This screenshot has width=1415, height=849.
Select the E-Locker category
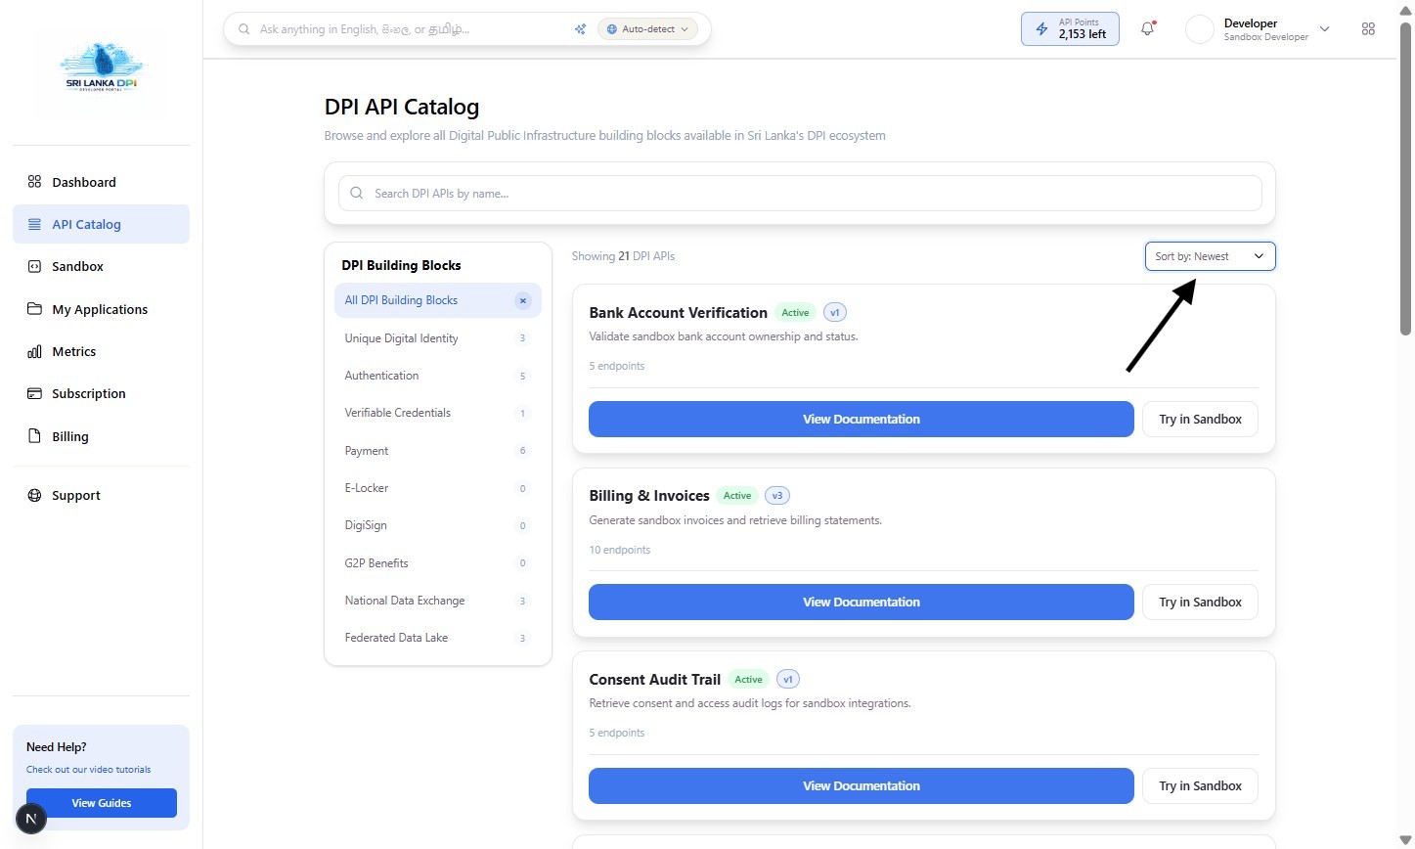(438, 488)
